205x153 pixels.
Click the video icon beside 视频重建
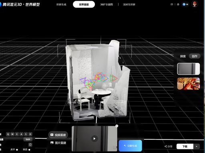pos(52,135)
